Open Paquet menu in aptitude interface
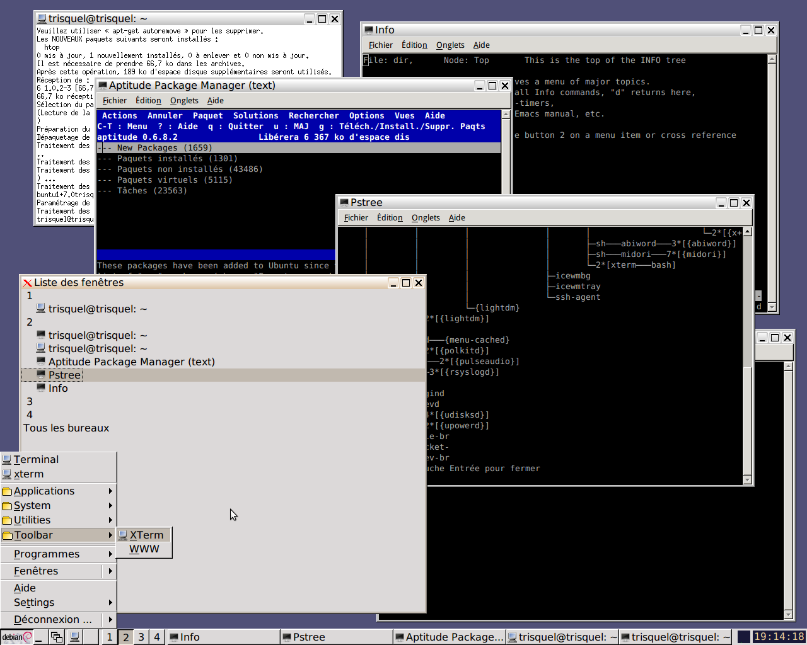The width and height of the screenshot is (807, 645). click(208, 115)
